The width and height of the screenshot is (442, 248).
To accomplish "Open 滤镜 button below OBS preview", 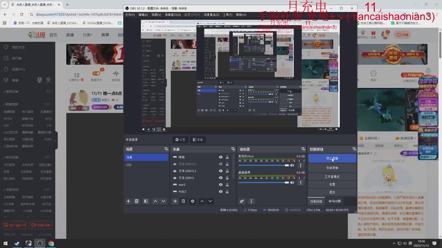I will (198, 140).
